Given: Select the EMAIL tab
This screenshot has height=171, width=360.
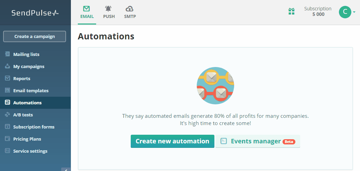Looking at the screenshot, I should click(87, 12).
